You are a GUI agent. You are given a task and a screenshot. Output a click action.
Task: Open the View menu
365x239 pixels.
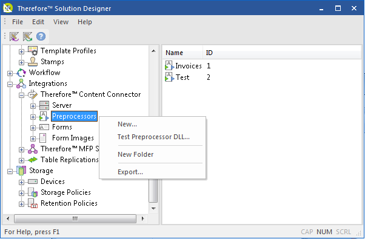tap(61, 22)
